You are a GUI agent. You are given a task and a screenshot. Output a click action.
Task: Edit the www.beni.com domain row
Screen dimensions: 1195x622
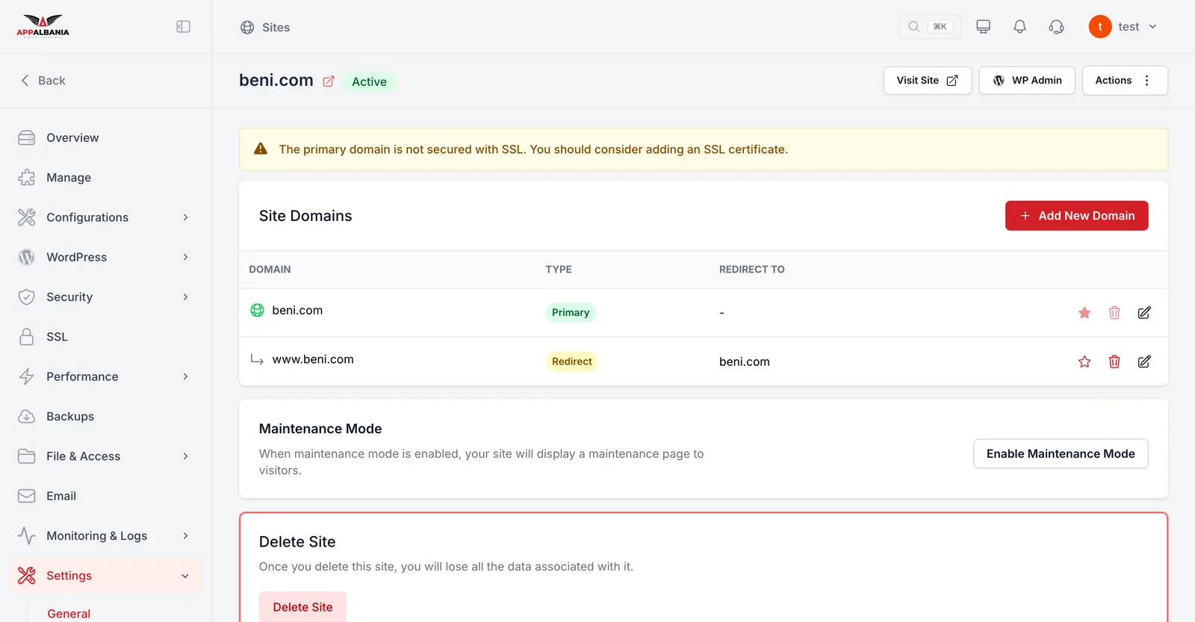(1144, 362)
